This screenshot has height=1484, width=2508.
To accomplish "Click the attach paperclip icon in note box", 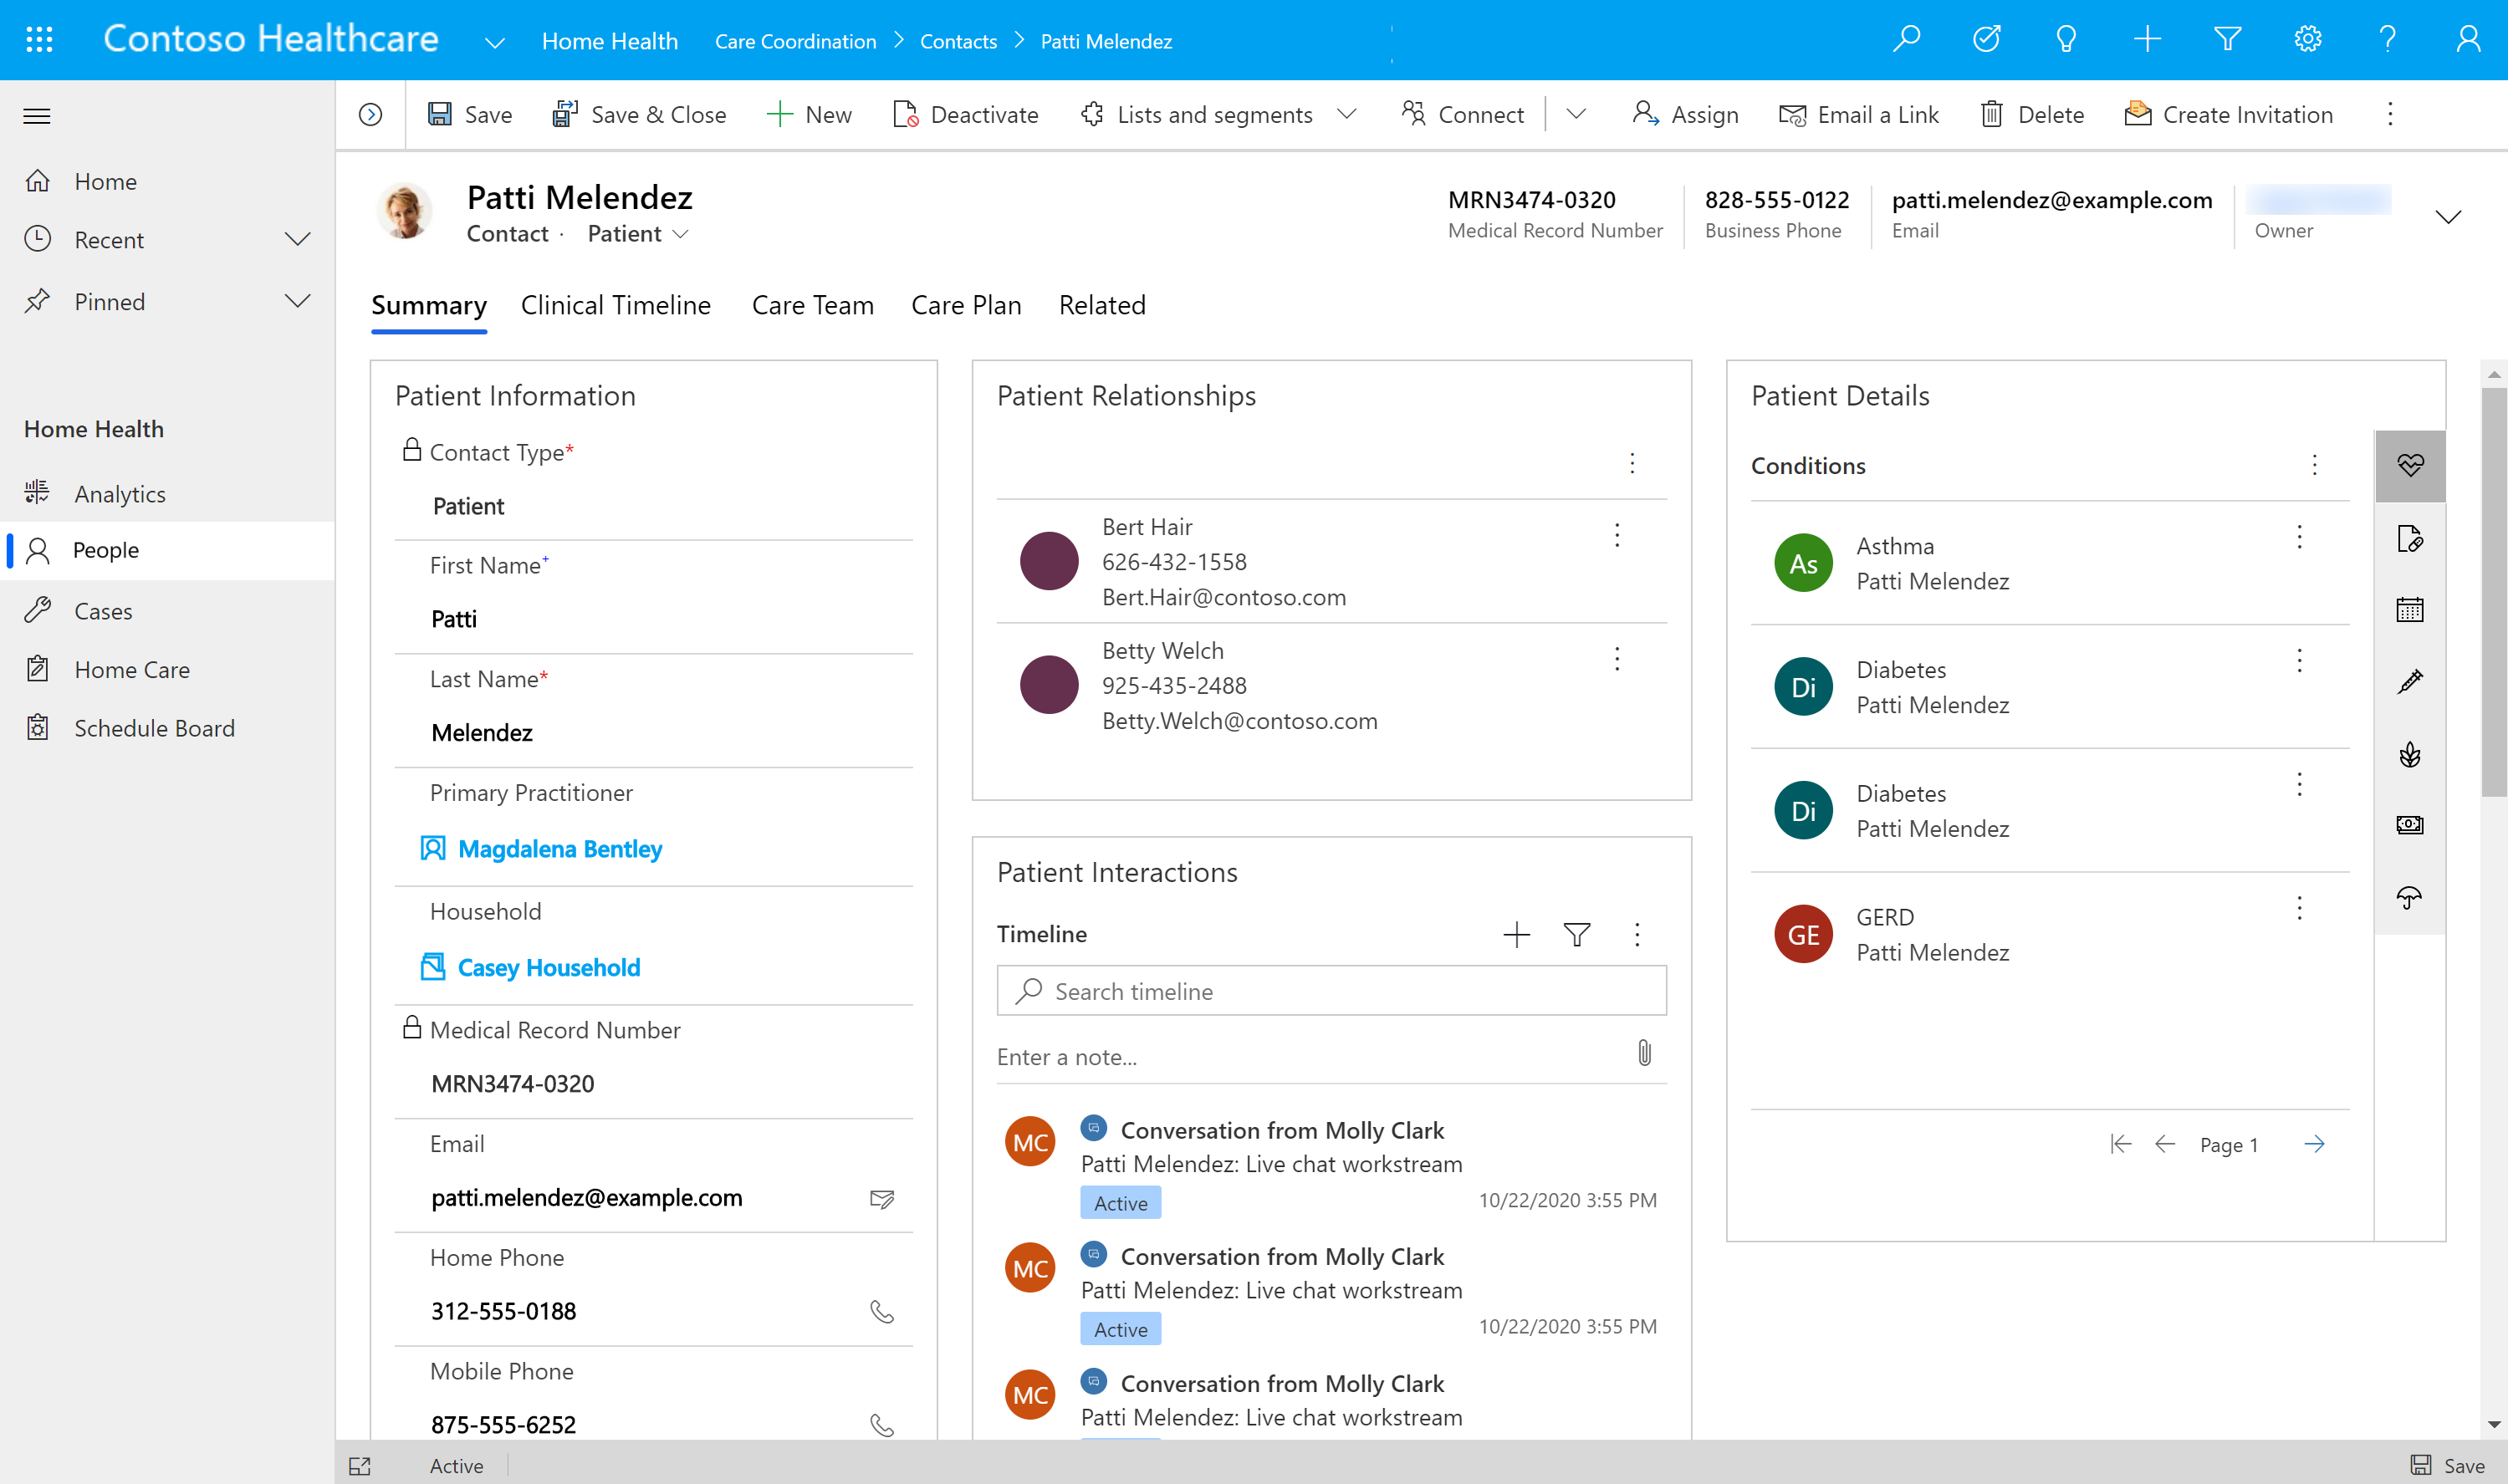I will click(x=1644, y=1053).
